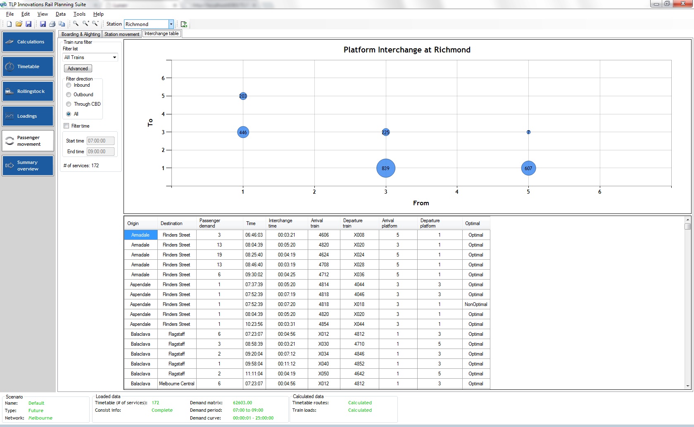Switch to the Boarding & Alighting tab
Image resolution: width=694 pixels, height=427 pixels.
click(x=81, y=34)
